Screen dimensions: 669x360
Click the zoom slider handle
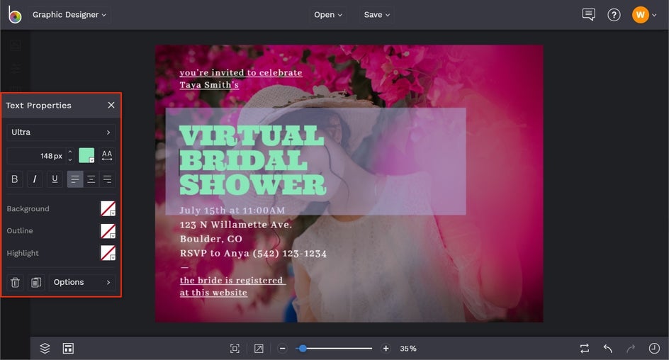[x=303, y=349]
